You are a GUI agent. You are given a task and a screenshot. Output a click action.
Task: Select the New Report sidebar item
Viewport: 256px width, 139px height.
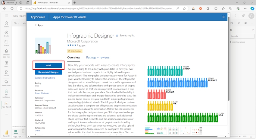[x=6, y=105]
